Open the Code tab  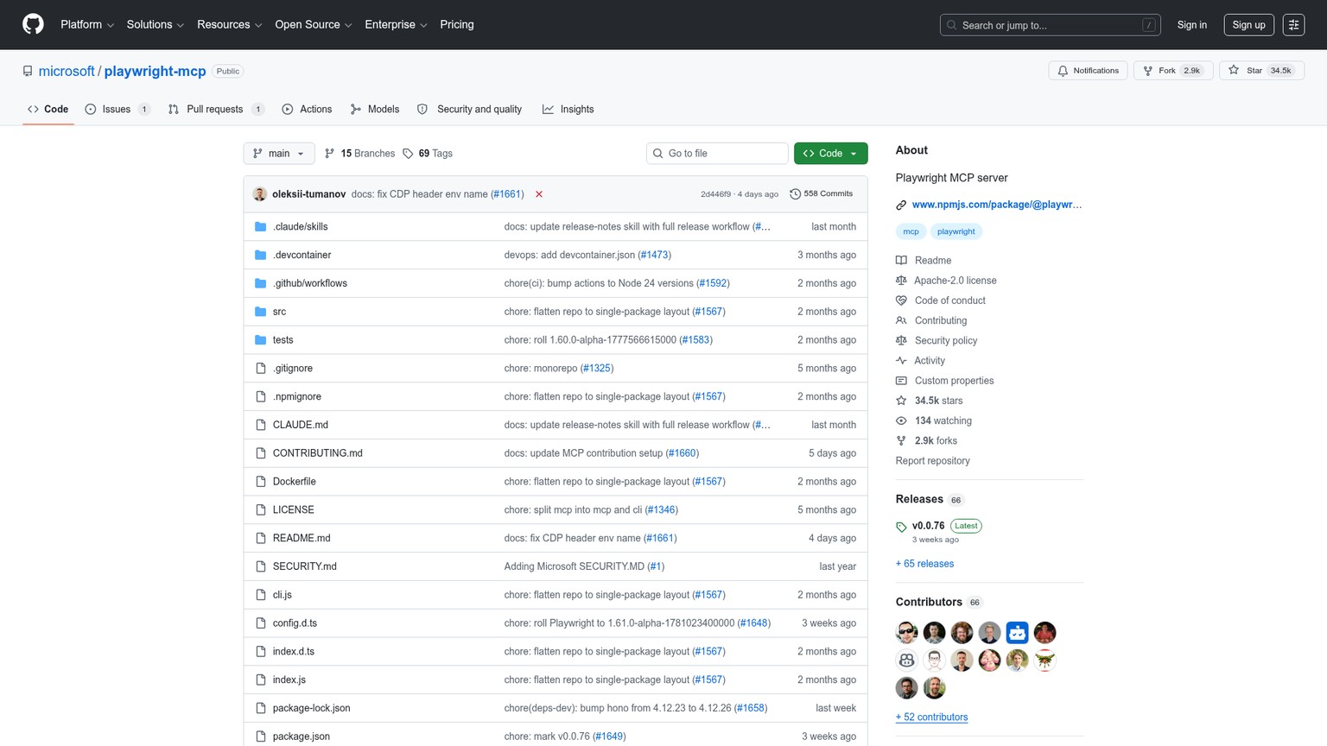tap(48, 110)
